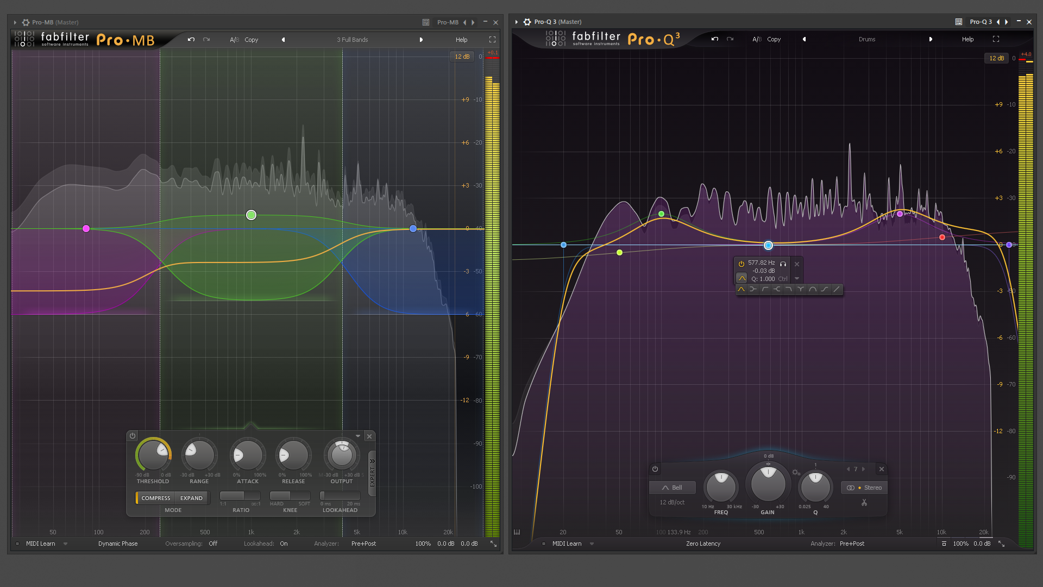Show the piano display in Pro-Q 3
The height and width of the screenshot is (587, 1043).
click(517, 532)
